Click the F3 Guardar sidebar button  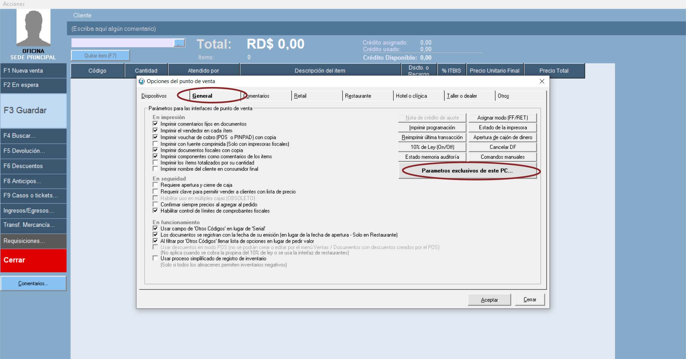(x=33, y=111)
